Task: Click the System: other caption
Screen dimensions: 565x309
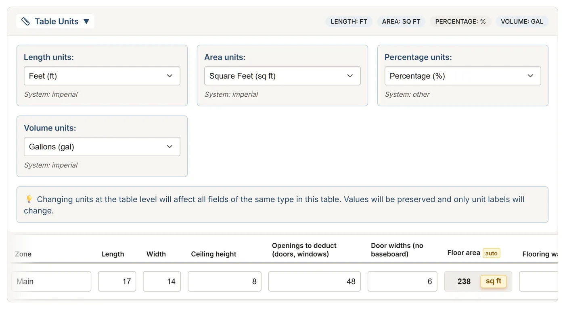Action: point(407,94)
